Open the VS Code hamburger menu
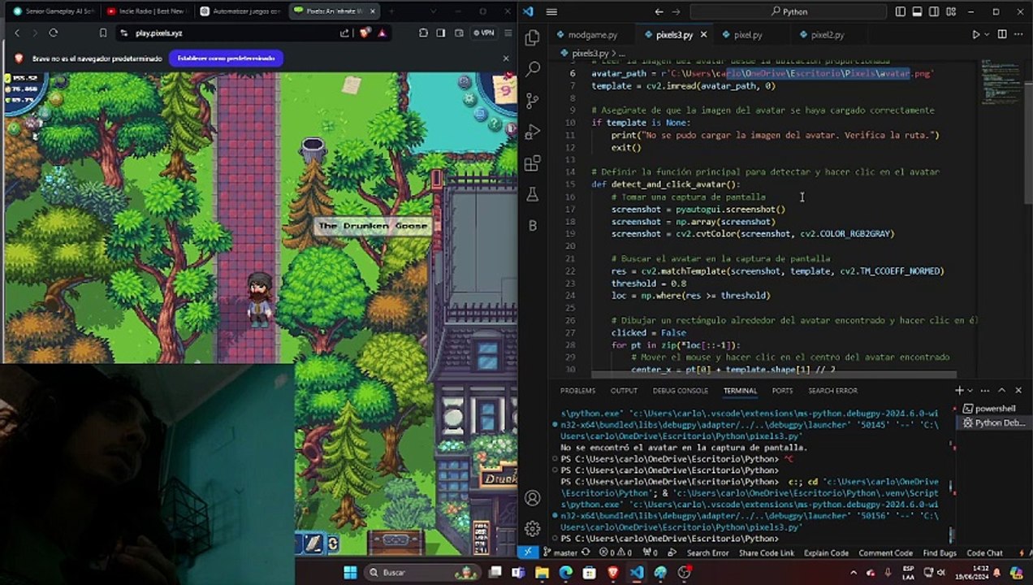The width and height of the screenshot is (1033, 585). click(551, 11)
